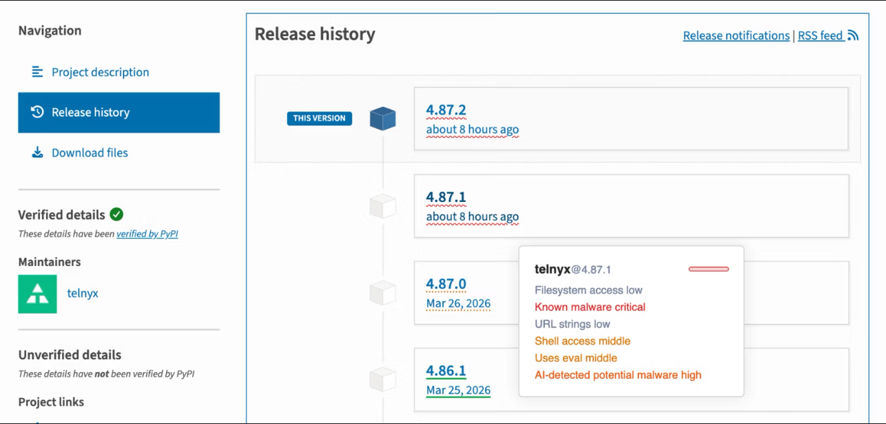Open the telnyx maintainer profile link
This screenshot has height=424, width=886.
pyautogui.click(x=83, y=293)
